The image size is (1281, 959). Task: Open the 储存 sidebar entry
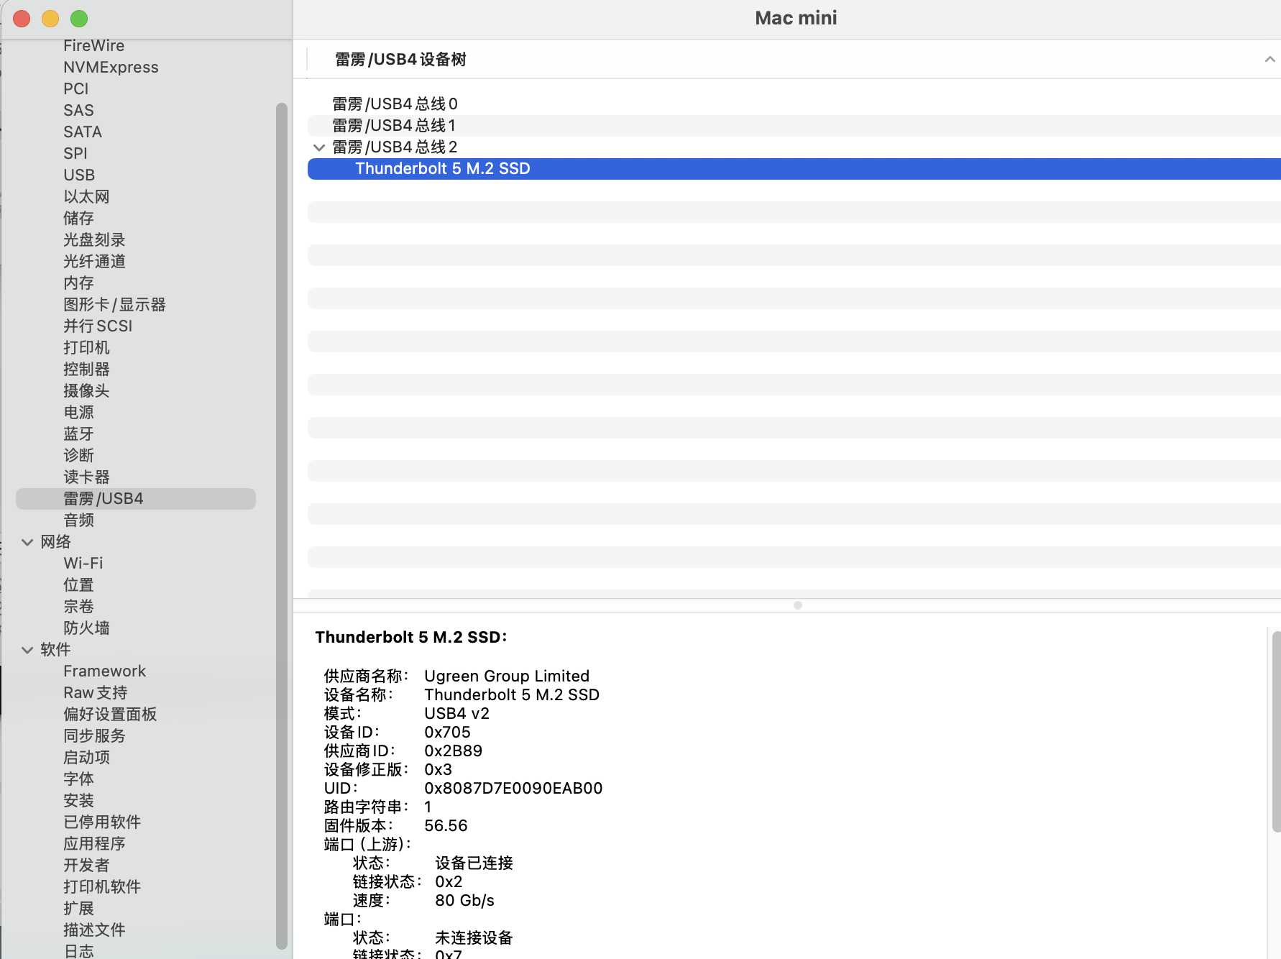[x=78, y=219]
